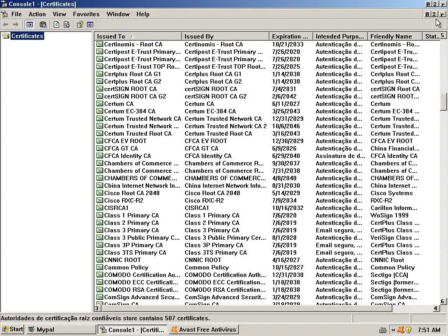Image resolution: width=448 pixels, height=336 pixels.
Task: Click the horizontal scrollbar of the list
Action: pyautogui.click(x=247, y=308)
